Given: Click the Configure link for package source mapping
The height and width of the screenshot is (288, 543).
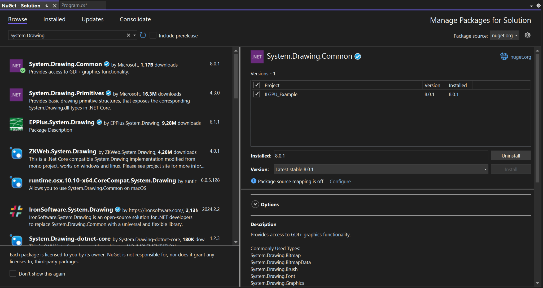Looking at the screenshot, I should [340, 181].
